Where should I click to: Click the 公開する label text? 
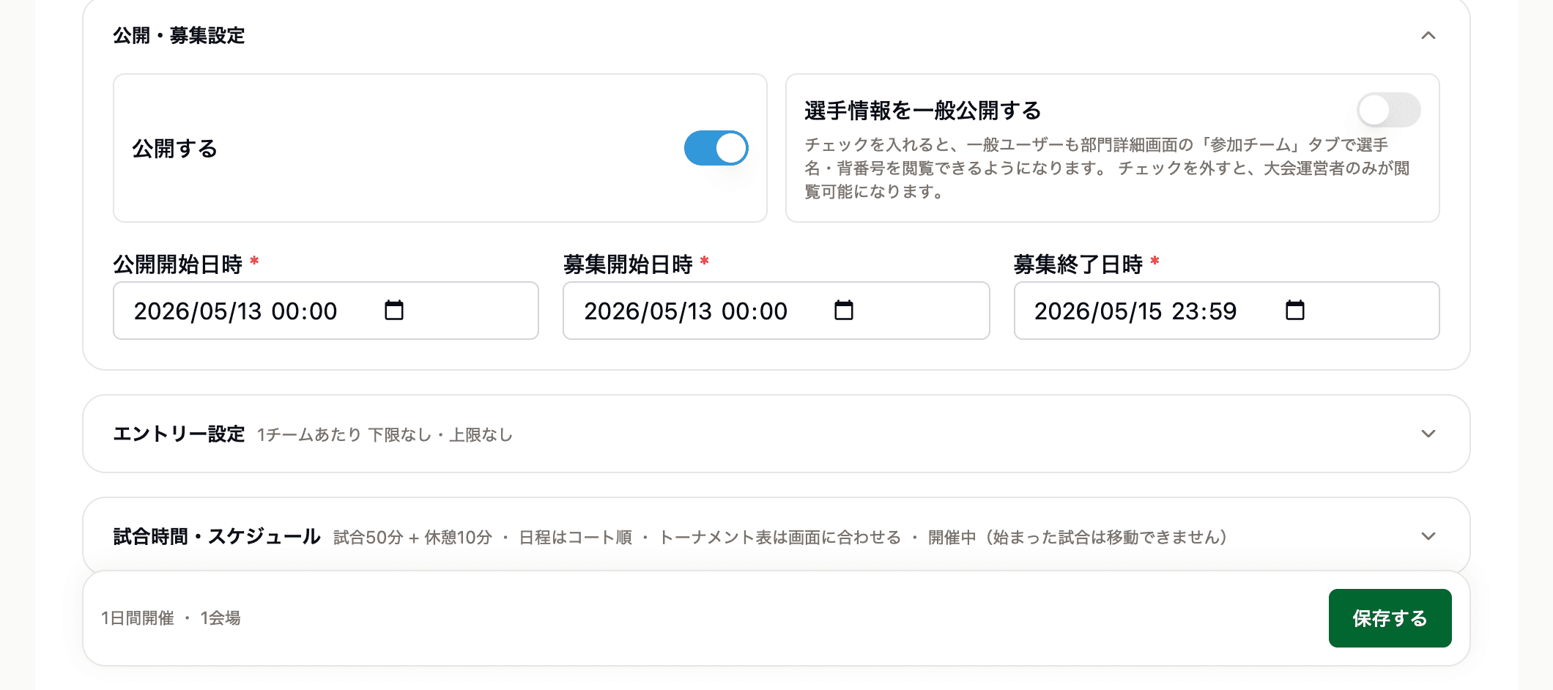coord(175,148)
